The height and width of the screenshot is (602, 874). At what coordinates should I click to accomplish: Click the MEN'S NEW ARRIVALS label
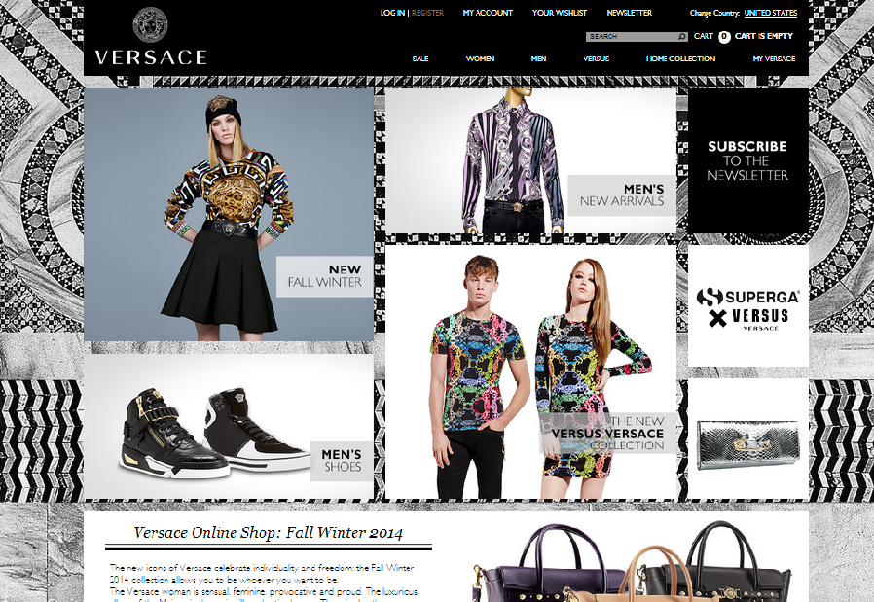tap(622, 195)
